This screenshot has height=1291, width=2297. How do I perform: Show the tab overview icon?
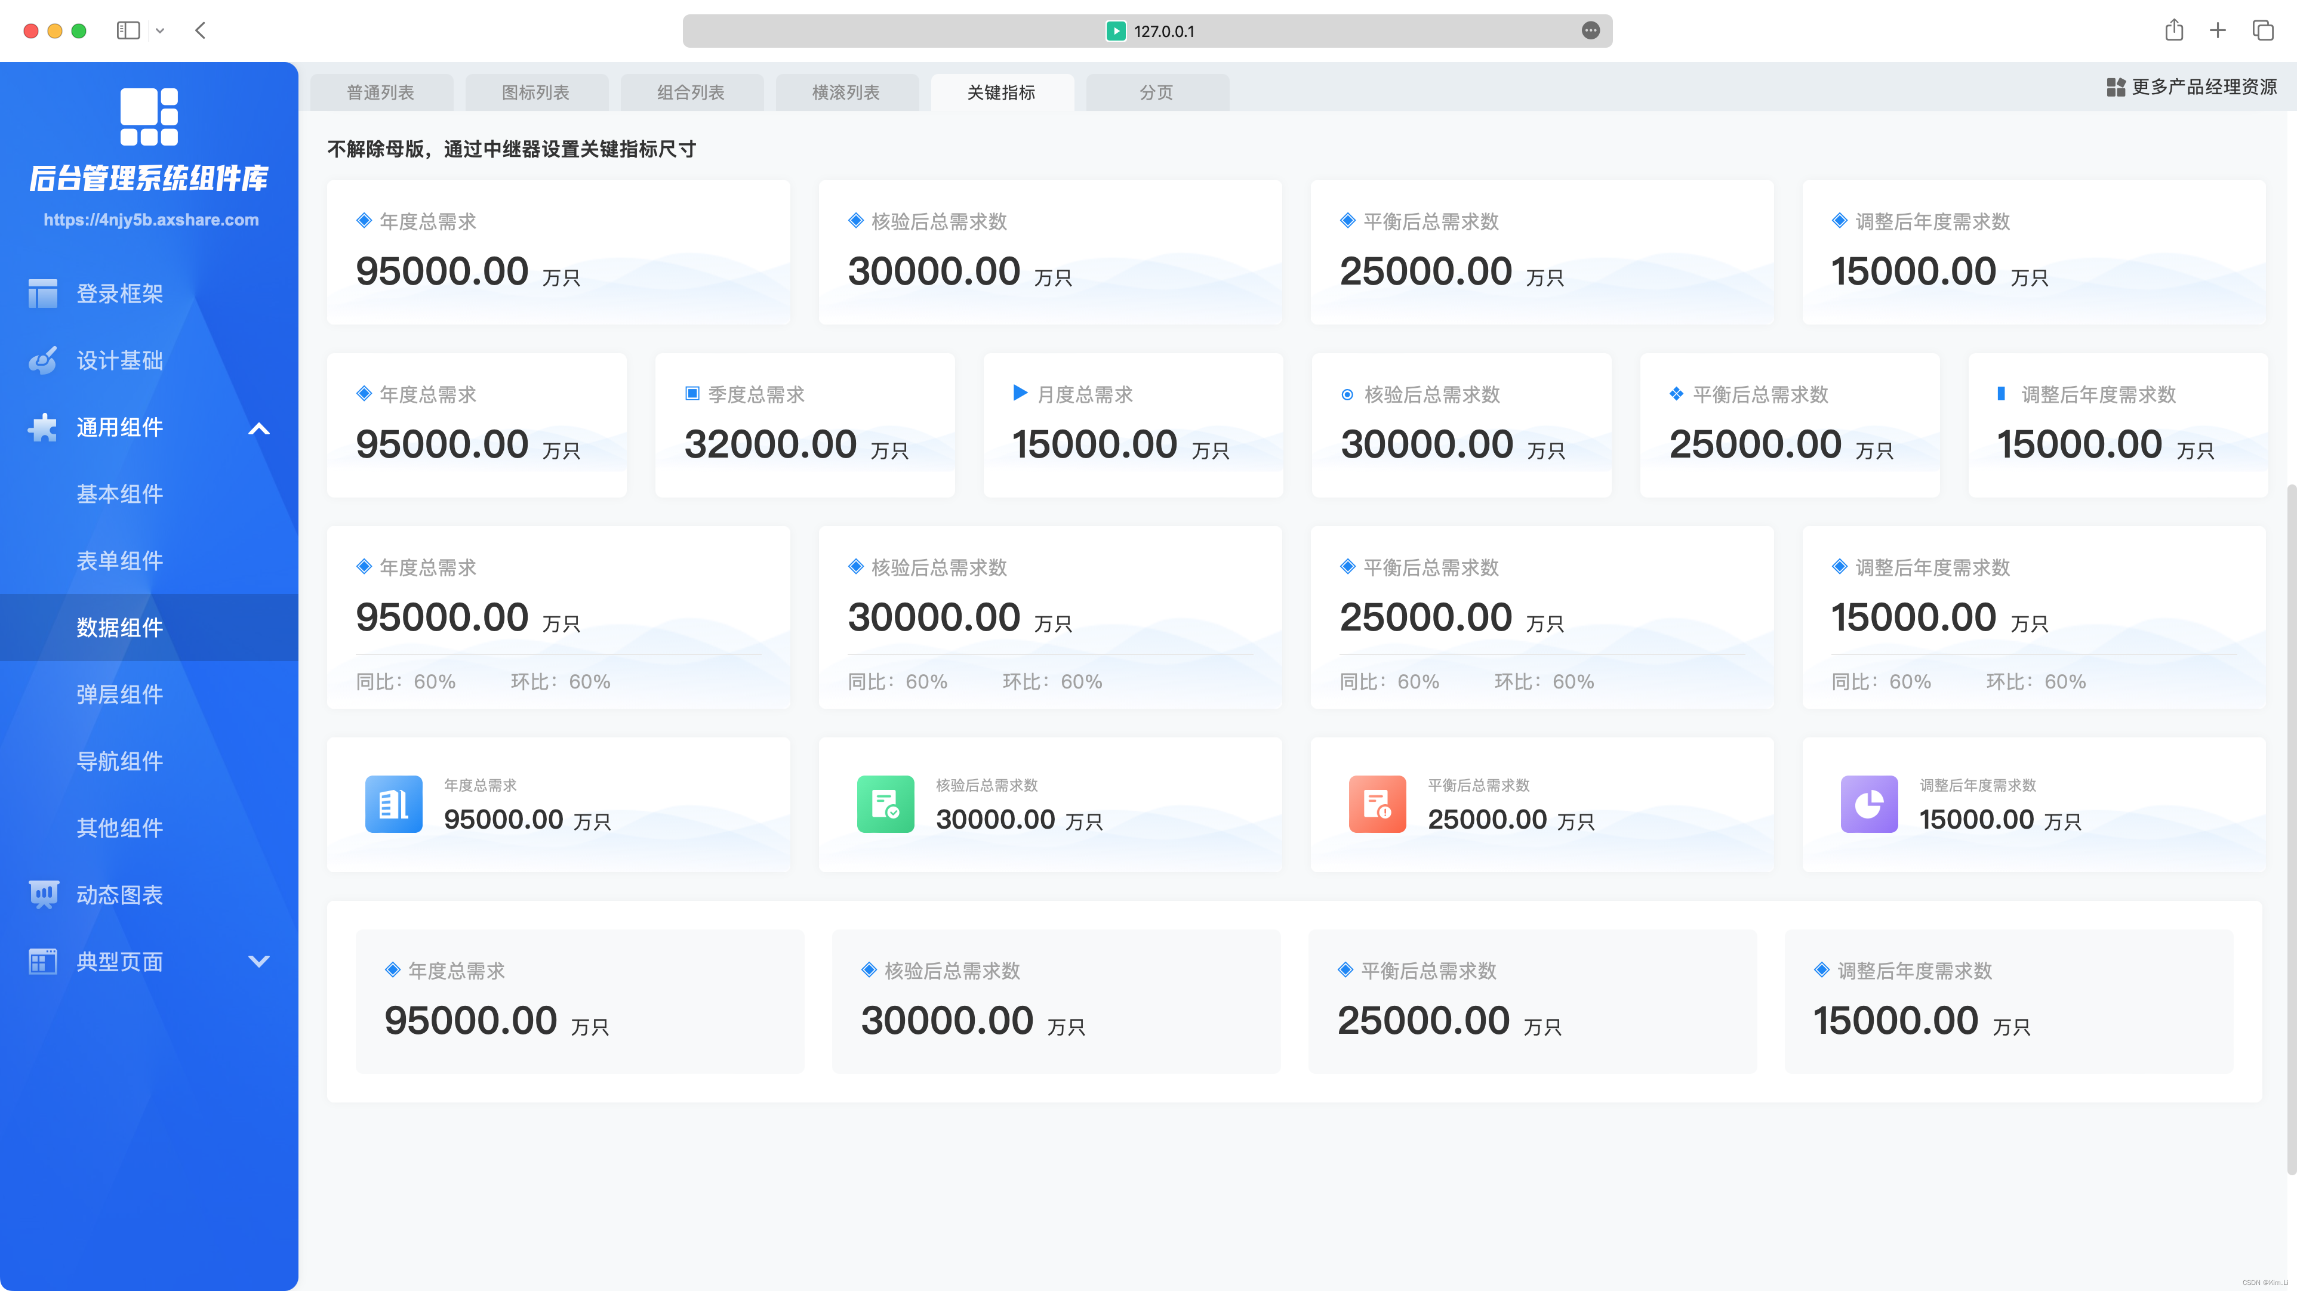(x=2263, y=30)
